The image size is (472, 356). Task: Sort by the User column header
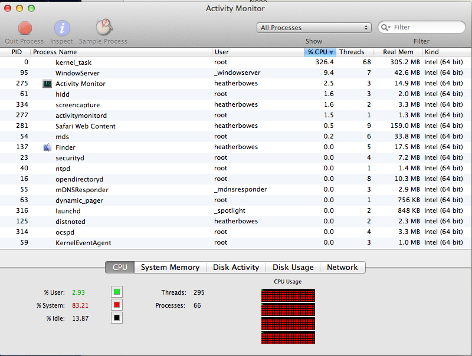point(258,52)
